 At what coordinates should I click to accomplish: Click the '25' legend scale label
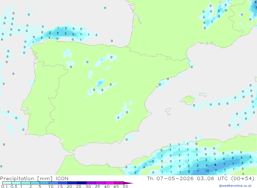tap(79, 186)
